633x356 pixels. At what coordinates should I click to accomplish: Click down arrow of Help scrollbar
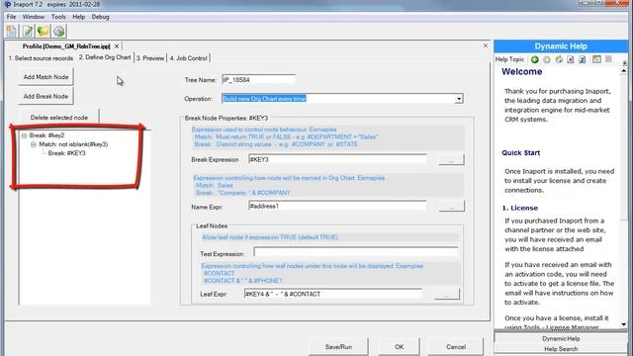[x=624, y=324]
